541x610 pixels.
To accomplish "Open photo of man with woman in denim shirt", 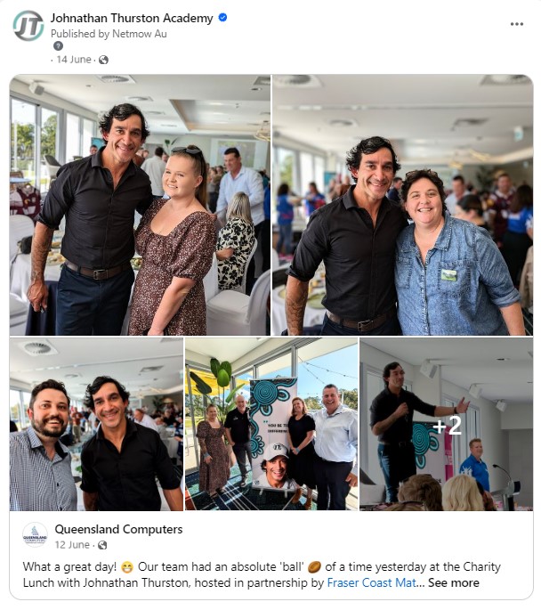I will point(403,205).
